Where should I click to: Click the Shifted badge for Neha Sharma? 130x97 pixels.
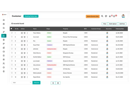click(x=49, y=53)
